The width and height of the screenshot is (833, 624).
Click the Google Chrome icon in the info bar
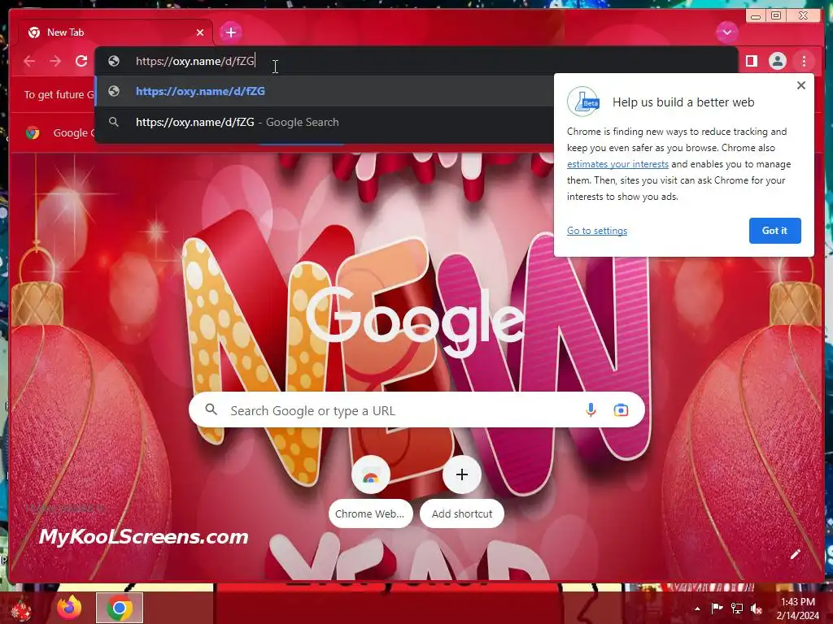coord(33,132)
